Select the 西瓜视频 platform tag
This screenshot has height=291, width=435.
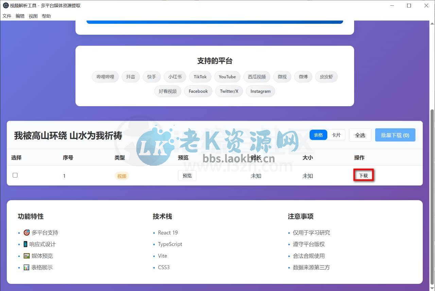(257, 77)
